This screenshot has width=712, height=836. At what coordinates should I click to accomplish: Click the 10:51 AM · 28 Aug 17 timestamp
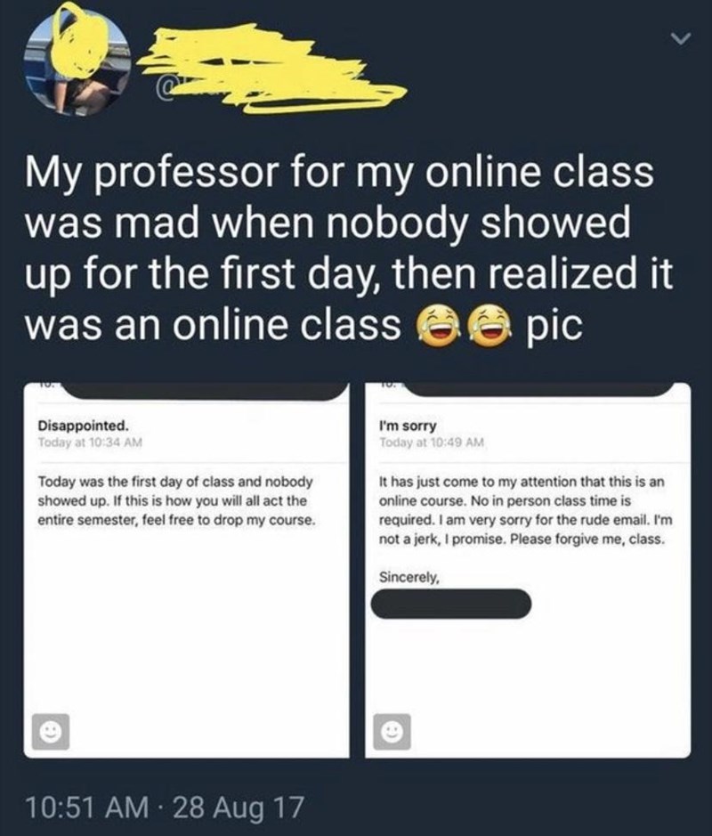(165, 806)
